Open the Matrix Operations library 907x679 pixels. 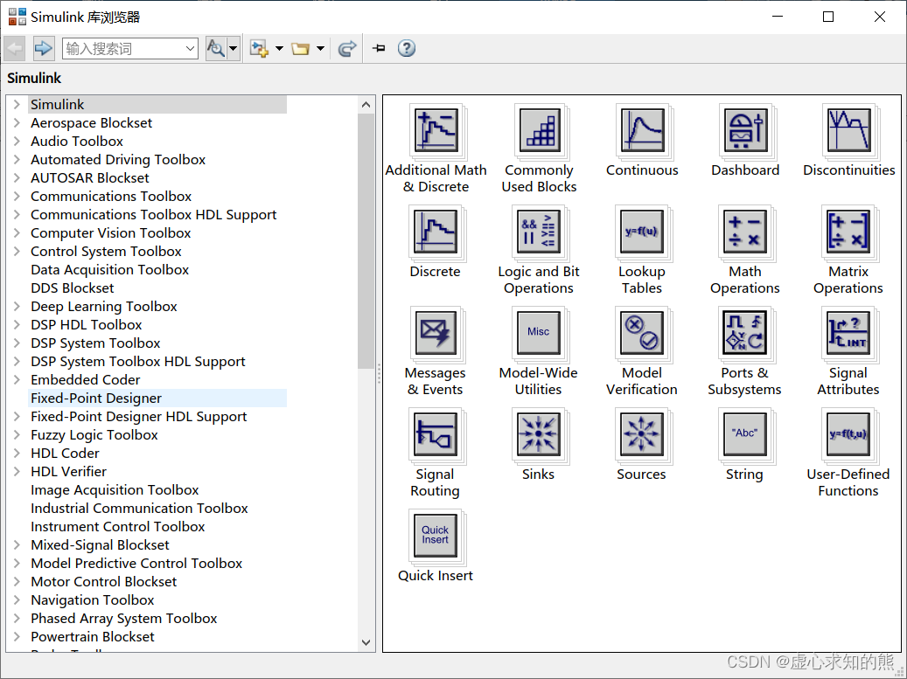coord(848,232)
